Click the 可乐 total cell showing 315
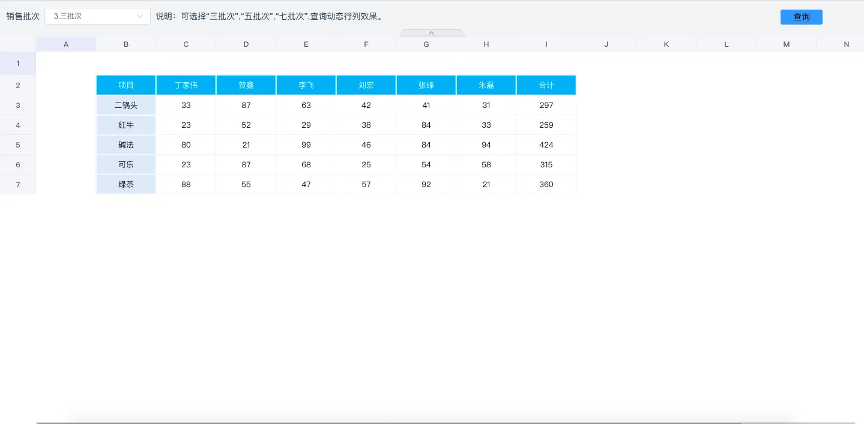Screen dimensions: 864x424 (546, 165)
